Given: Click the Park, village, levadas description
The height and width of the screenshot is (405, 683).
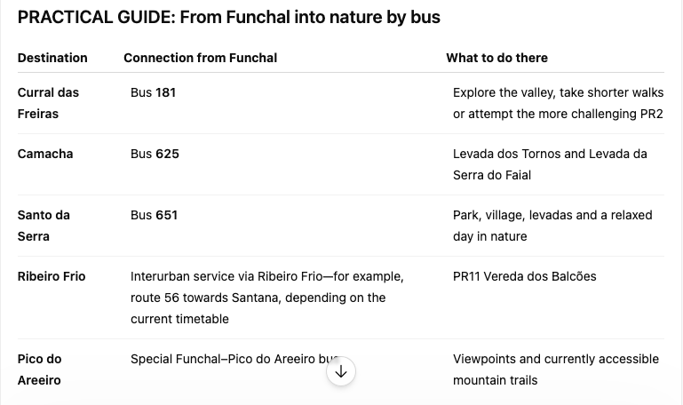Looking at the screenshot, I should point(552,226).
